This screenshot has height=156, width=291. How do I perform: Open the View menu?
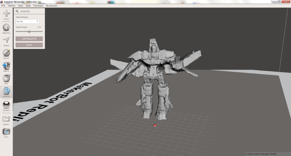click(20, 6)
